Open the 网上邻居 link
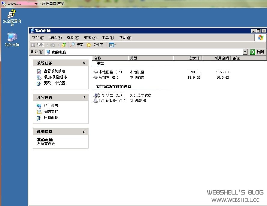The height and width of the screenshot is (206, 267). click(x=51, y=106)
